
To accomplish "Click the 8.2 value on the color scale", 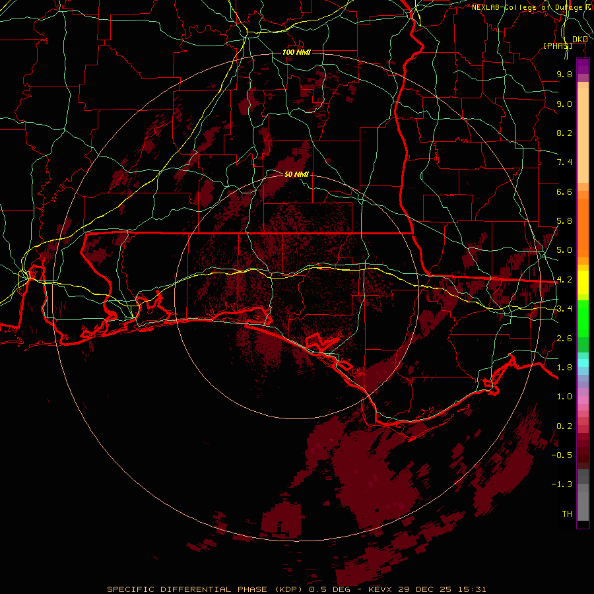I will coord(564,133).
